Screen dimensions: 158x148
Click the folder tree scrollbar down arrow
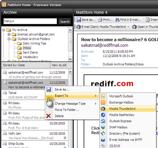point(70,59)
